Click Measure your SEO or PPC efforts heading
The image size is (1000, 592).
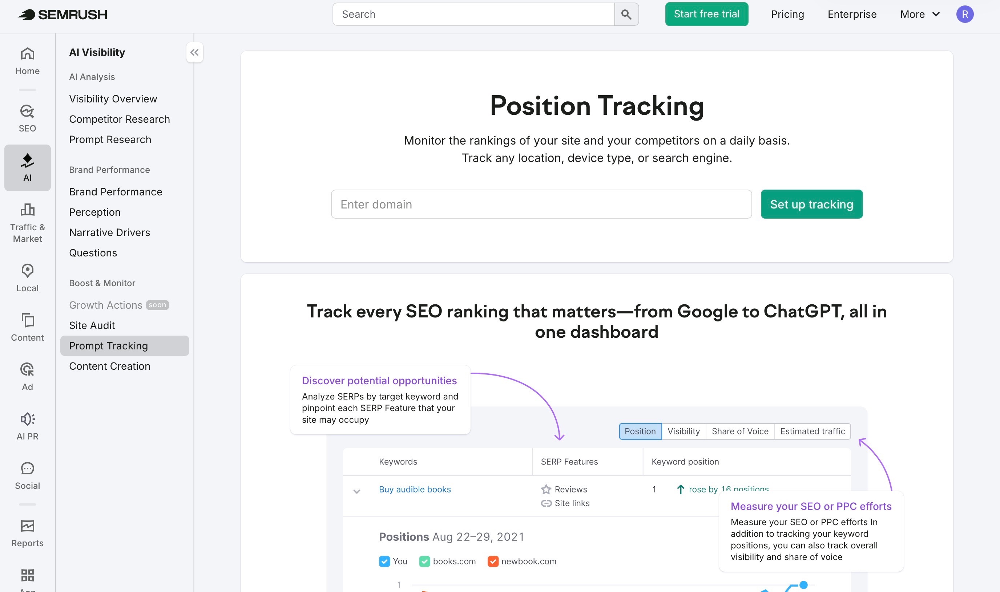[811, 506]
